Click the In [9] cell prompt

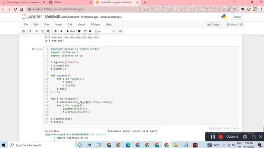pos(37,49)
